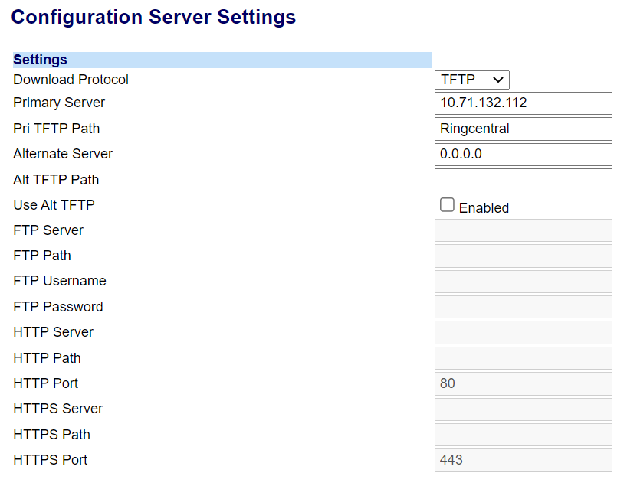Screen dimensions: 627x486
Task: Select the FTP Username field
Action: (x=523, y=281)
